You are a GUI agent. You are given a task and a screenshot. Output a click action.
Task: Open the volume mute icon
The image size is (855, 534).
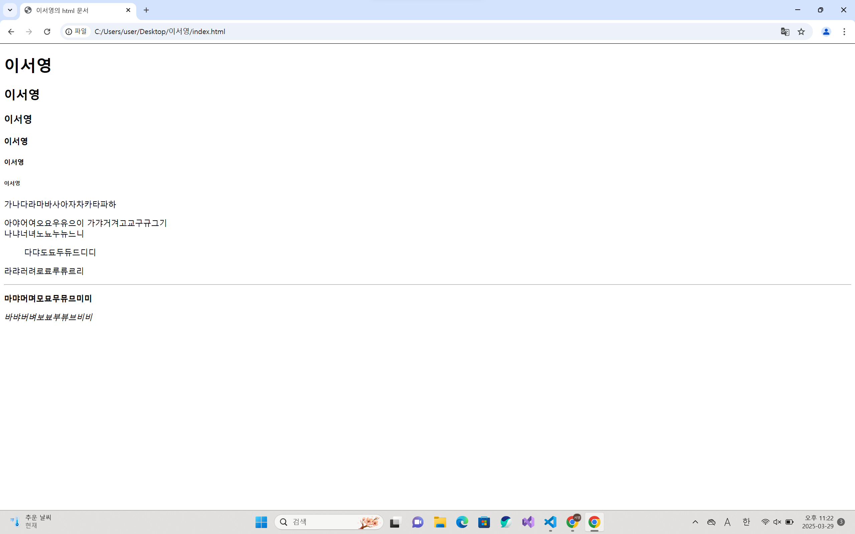click(777, 522)
